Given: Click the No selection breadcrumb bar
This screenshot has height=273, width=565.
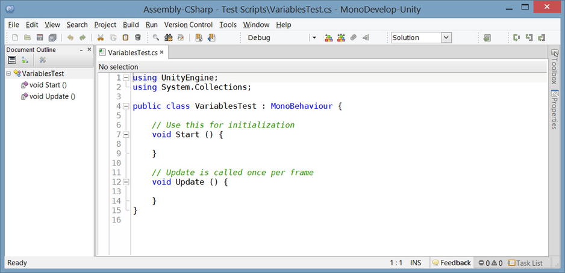Looking at the screenshot, I should coord(322,67).
